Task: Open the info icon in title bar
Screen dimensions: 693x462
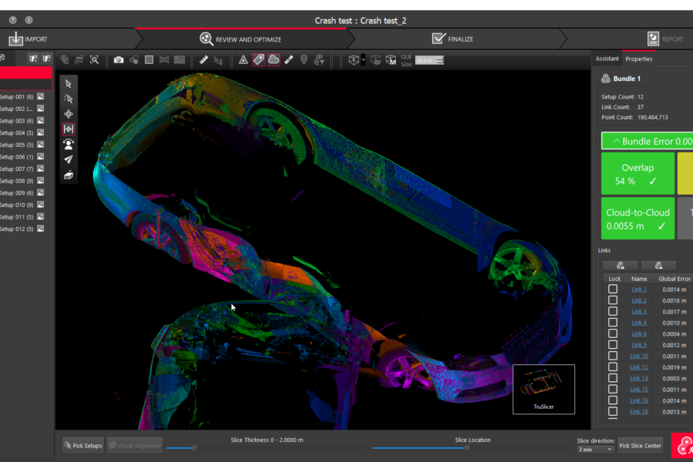Action: 28,20
